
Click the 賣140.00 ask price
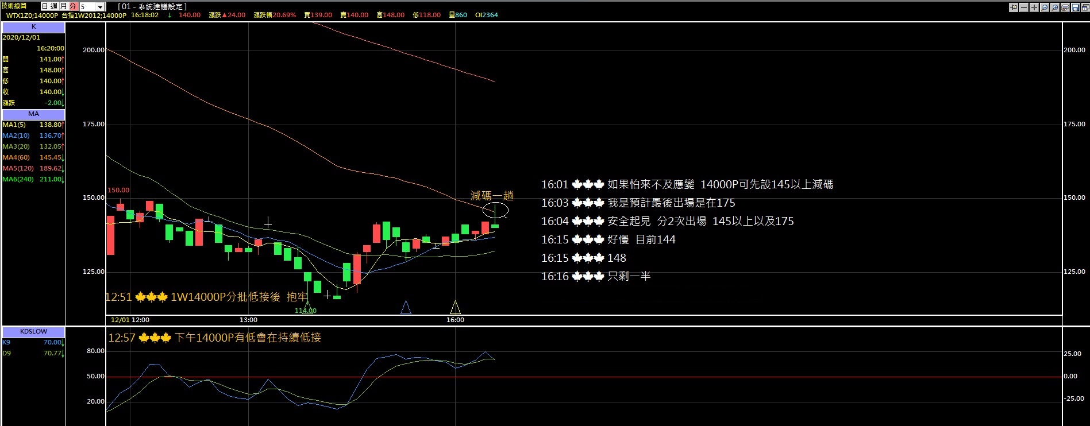click(x=354, y=15)
